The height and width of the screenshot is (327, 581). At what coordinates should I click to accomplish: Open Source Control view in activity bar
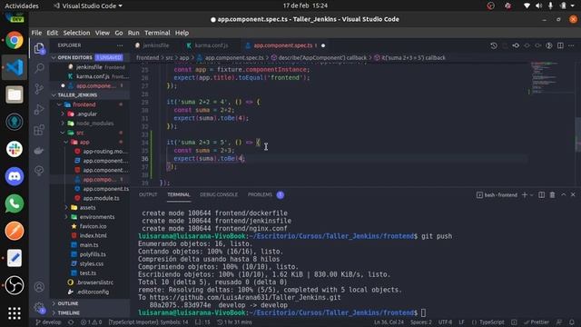[x=39, y=89]
